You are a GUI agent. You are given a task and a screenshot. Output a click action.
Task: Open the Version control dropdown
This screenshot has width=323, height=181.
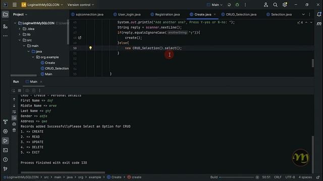81,5
